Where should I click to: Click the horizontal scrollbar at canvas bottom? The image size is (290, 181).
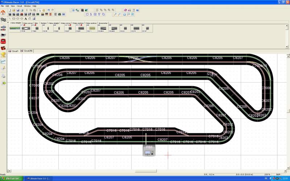point(146,171)
